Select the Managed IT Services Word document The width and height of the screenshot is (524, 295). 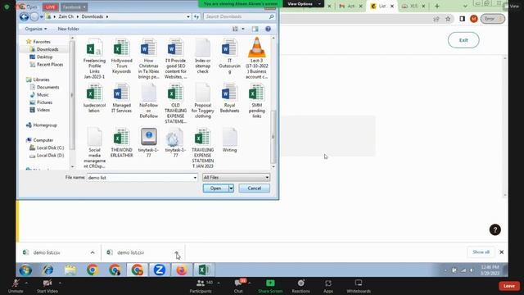tap(121, 98)
